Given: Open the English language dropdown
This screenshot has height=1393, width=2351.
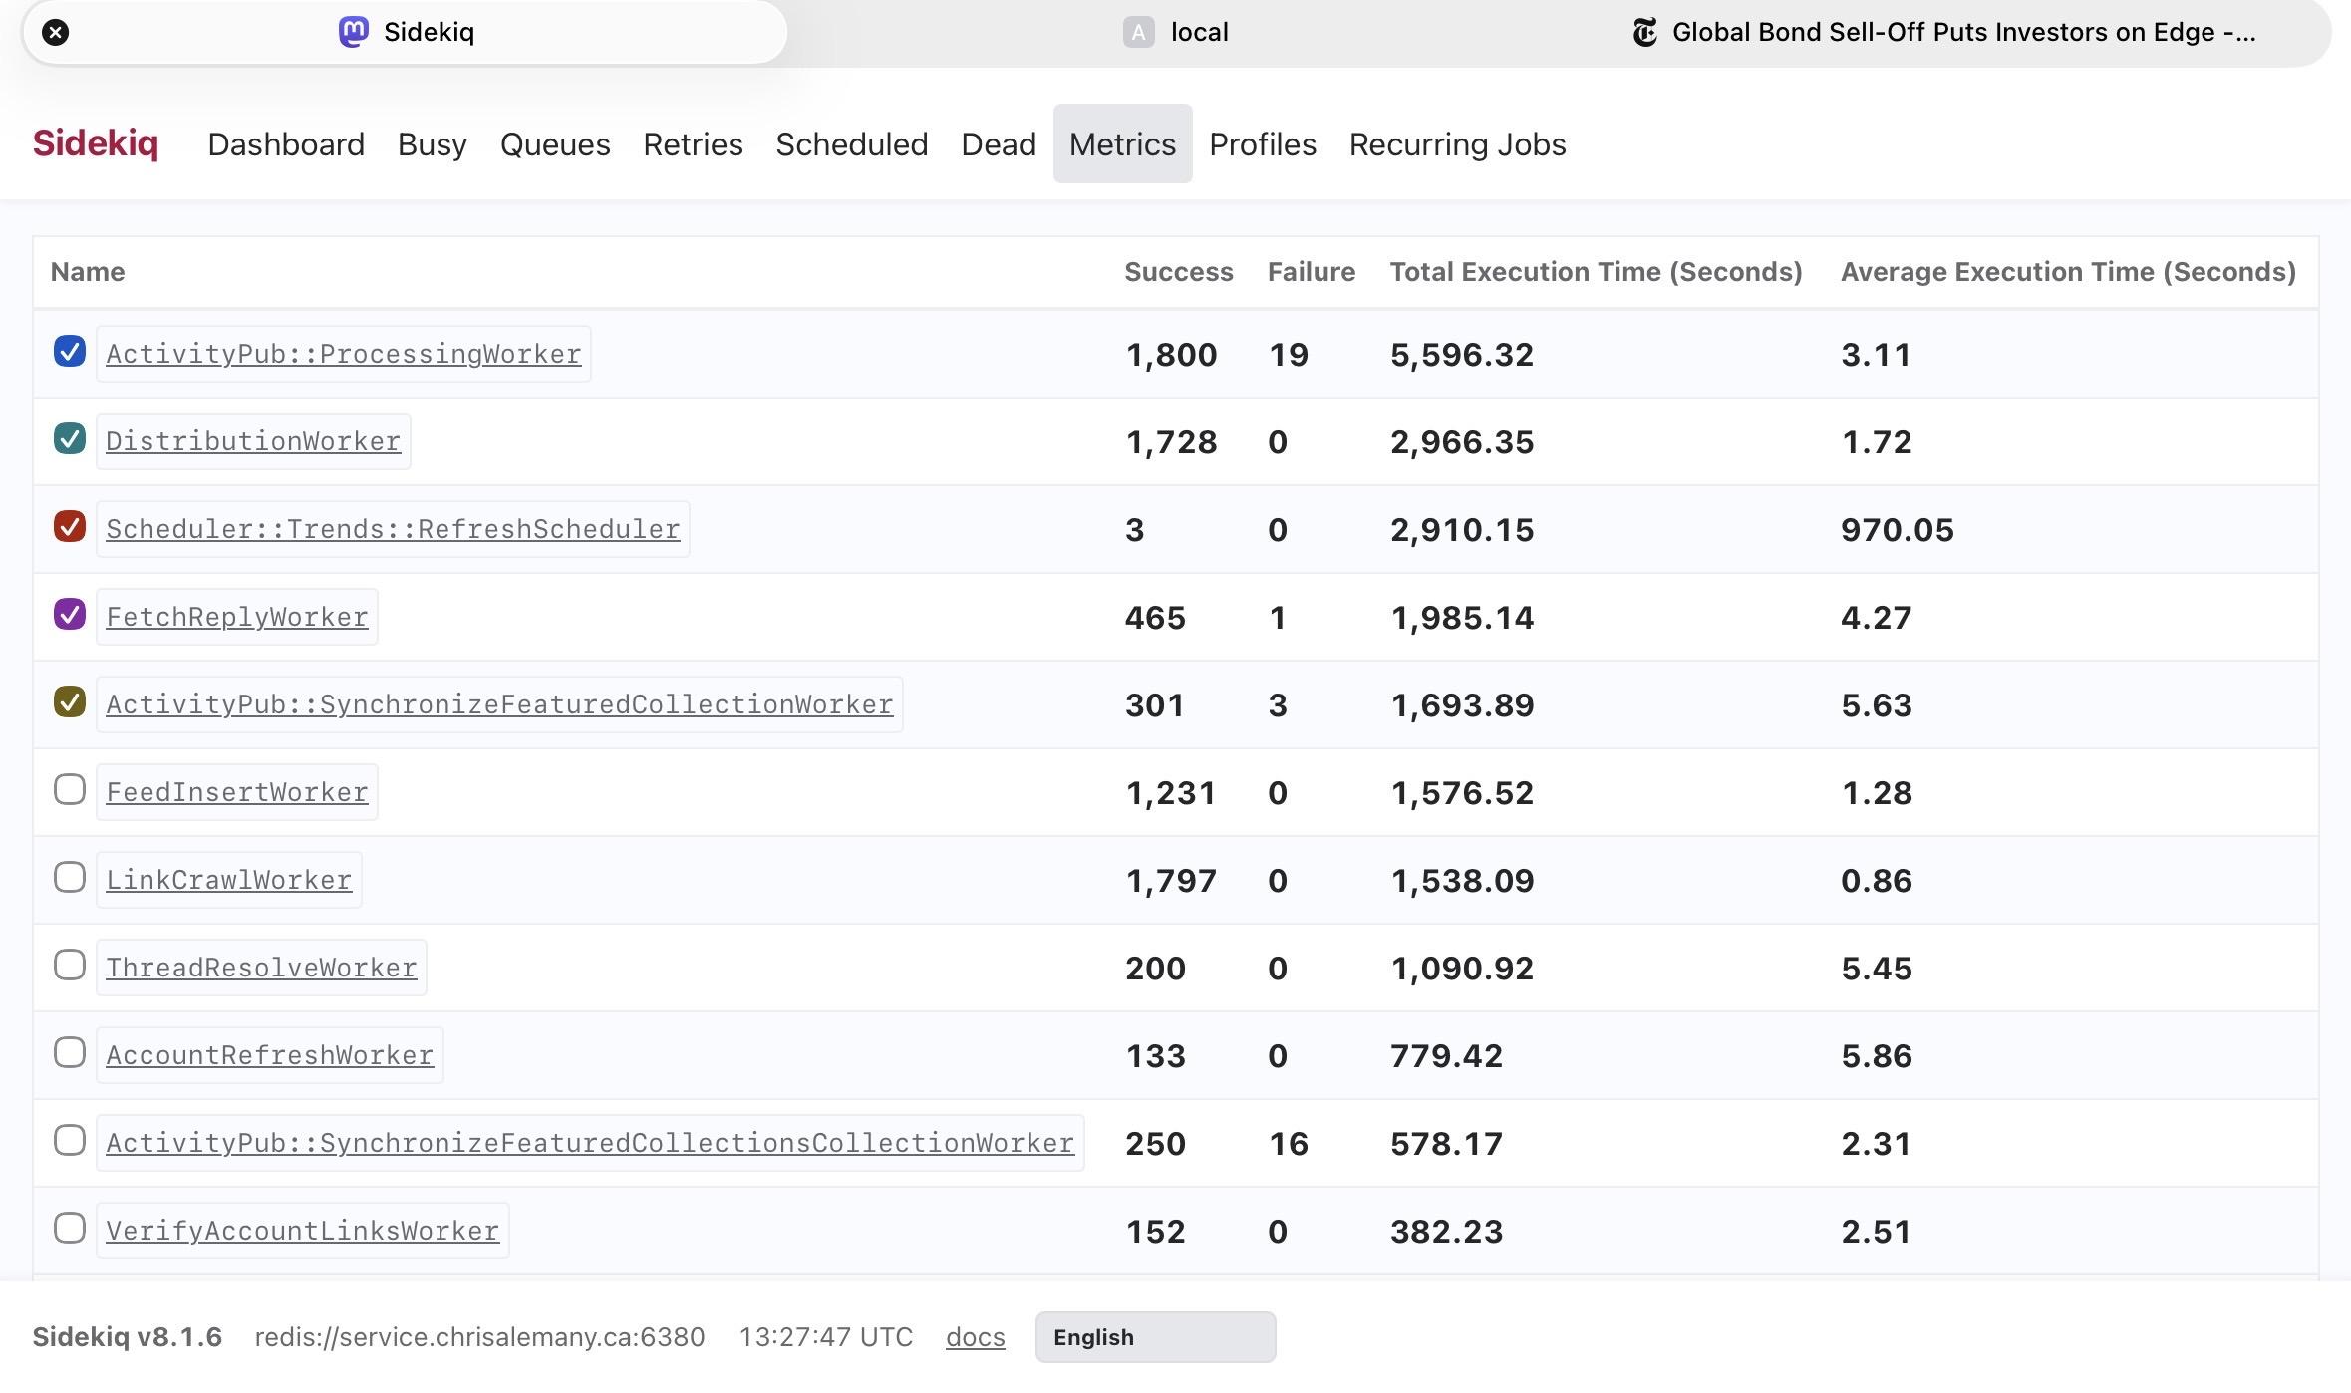Looking at the screenshot, I should [x=1155, y=1337].
